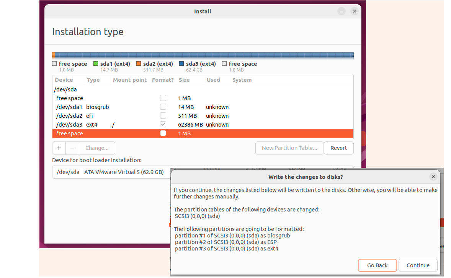
Task: Sort by Mount point column header
Action: coord(130,80)
